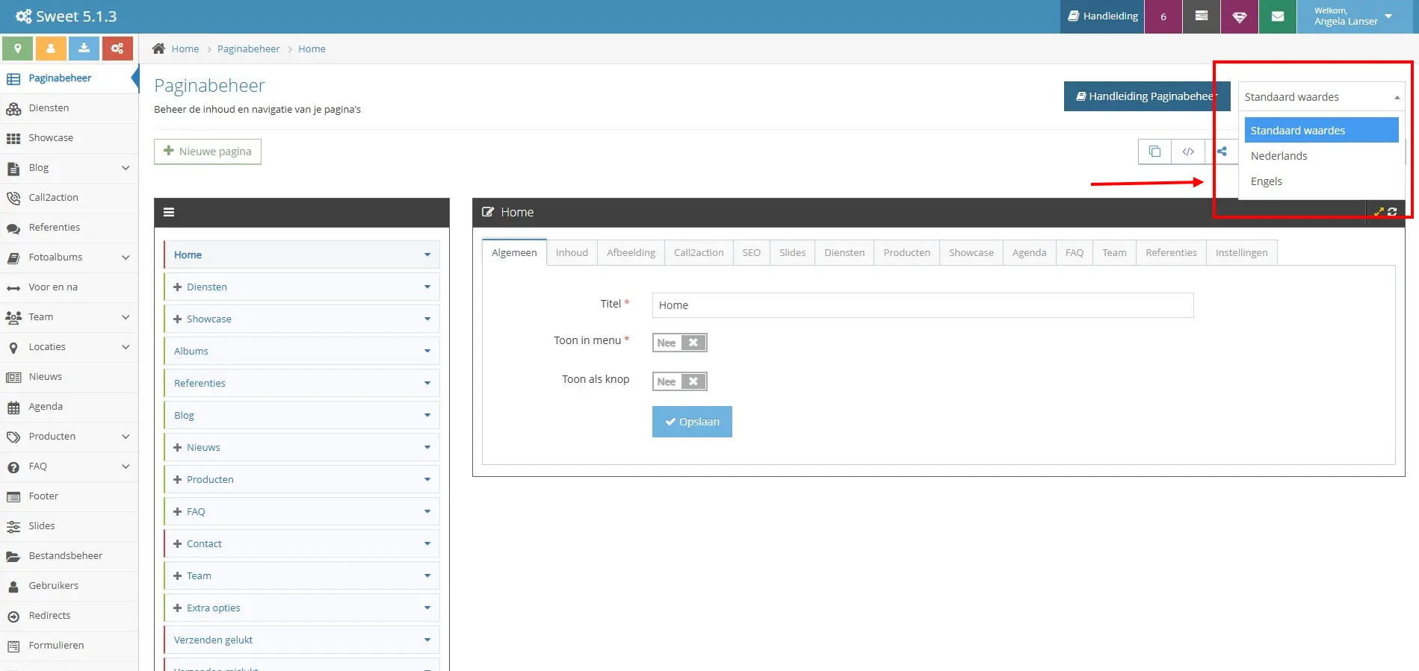
Task: Open the Handleiding Paginabeheer button
Action: tap(1147, 96)
